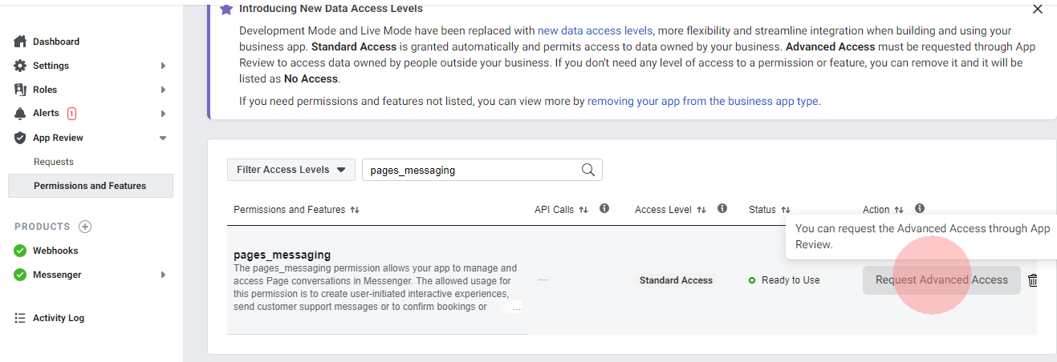Collapse the App Review section
The height and width of the screenshot is (362, 1057).
[x=163, y=138]
